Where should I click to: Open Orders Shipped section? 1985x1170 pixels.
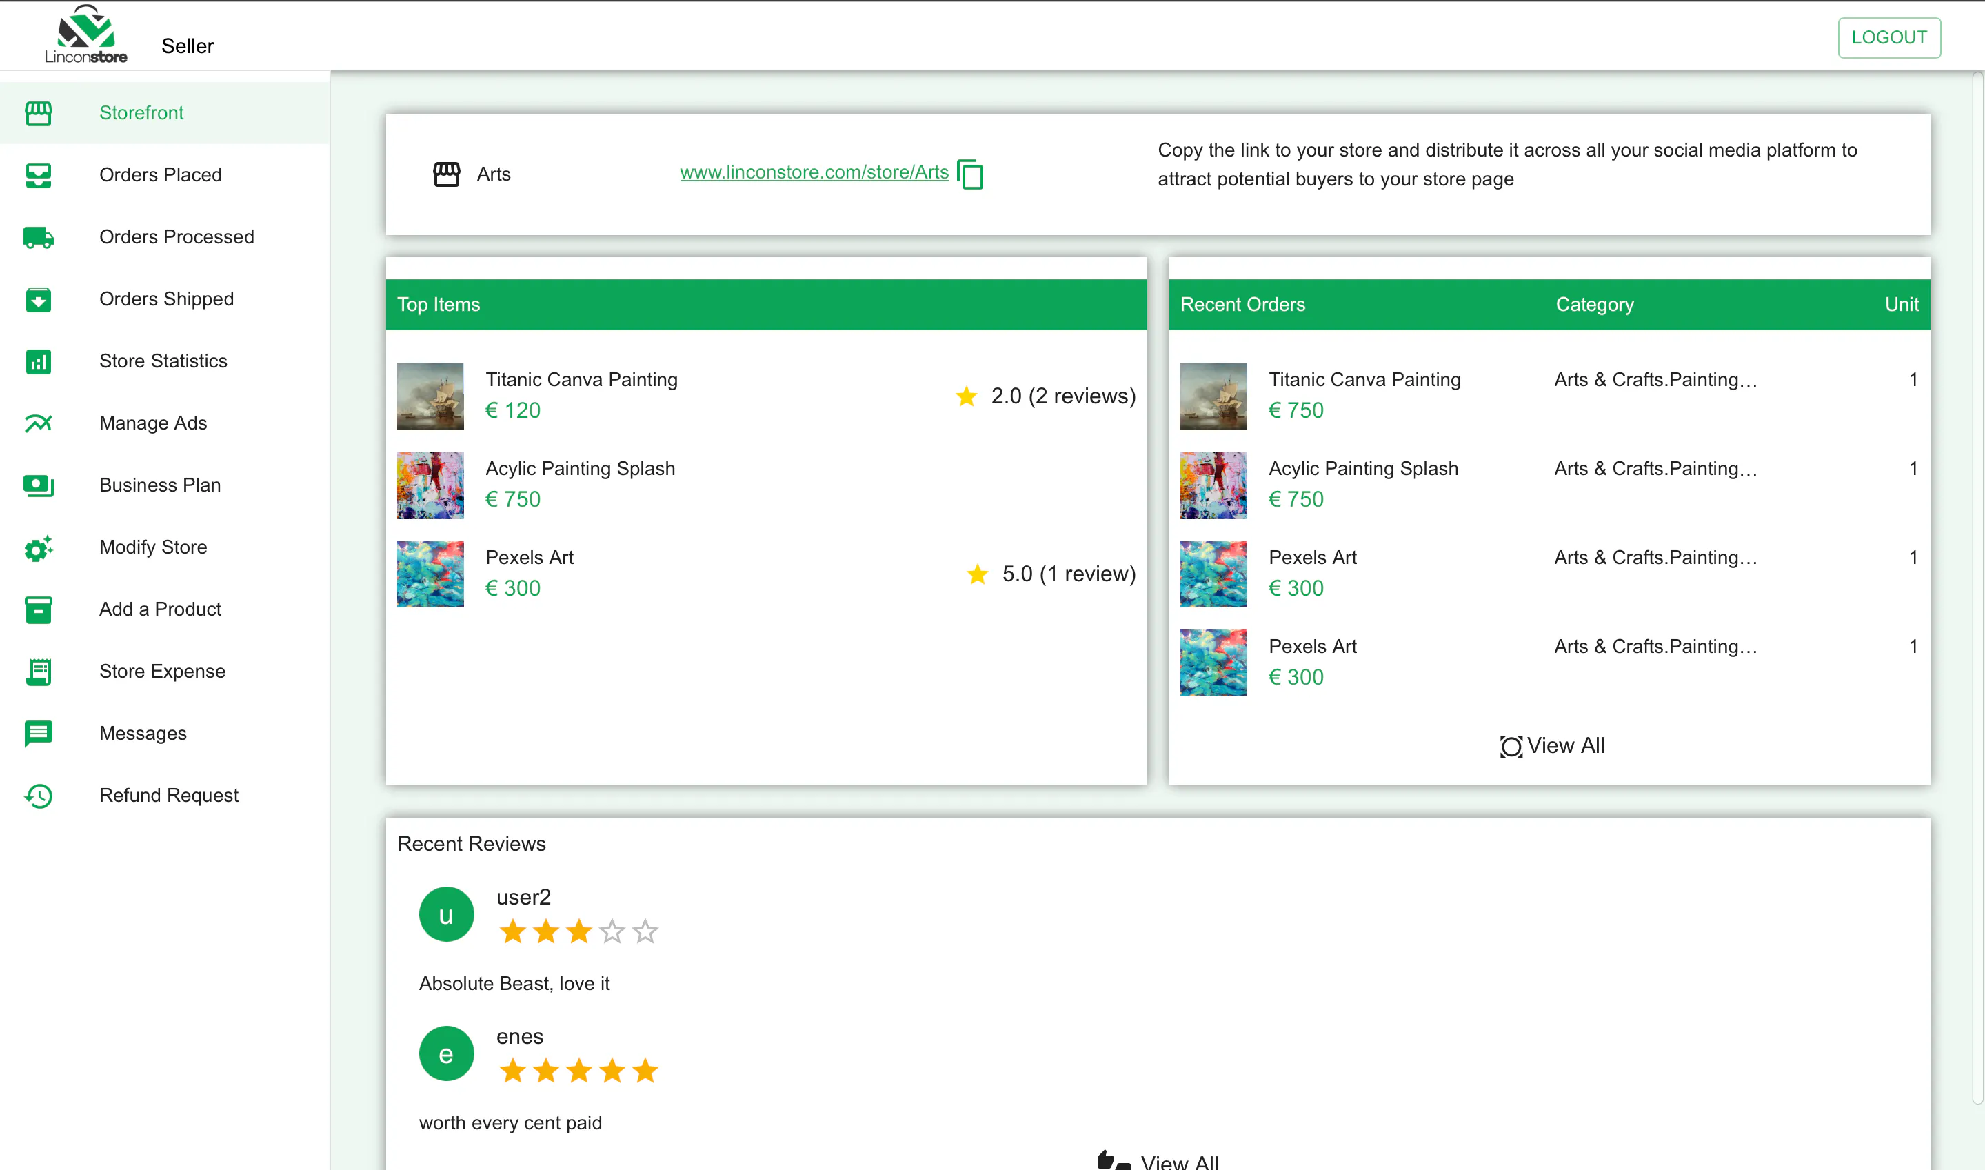pos(165,299)
